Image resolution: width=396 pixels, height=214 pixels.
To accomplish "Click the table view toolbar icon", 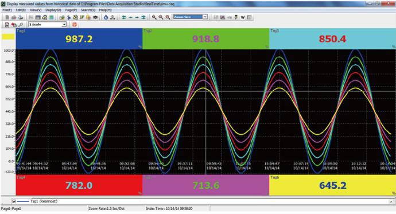I will tap(38, 17).
